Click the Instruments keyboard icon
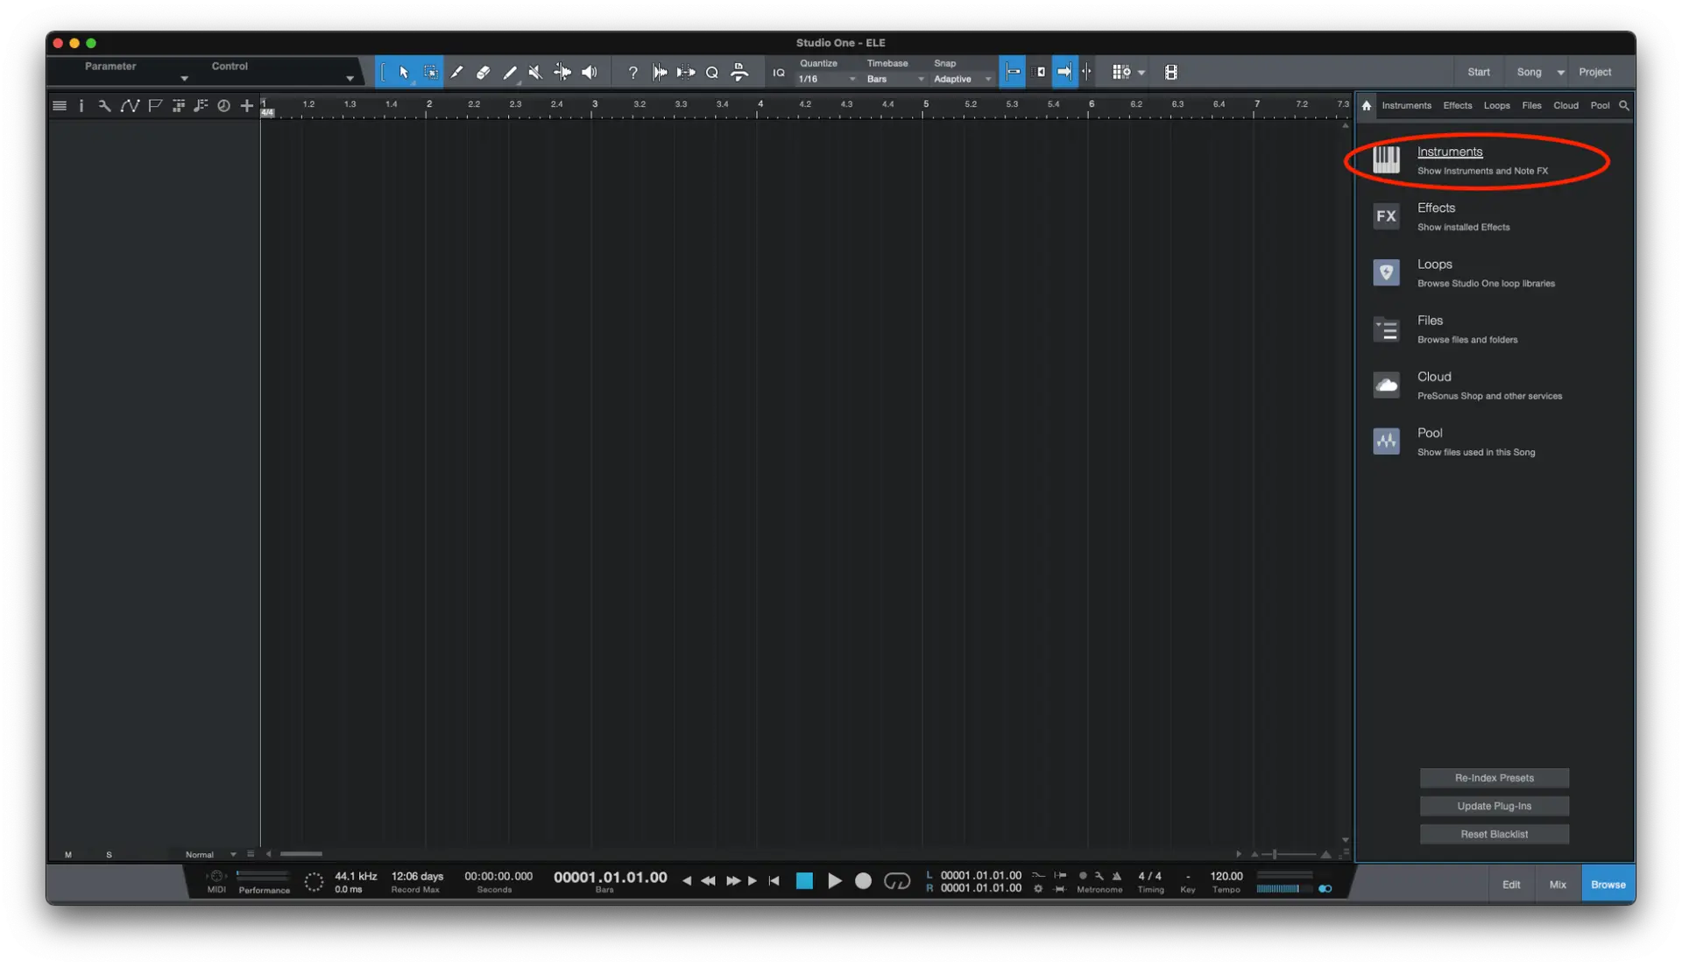The height and width of the screenshot is (967, 1682). pos(1386,159)
